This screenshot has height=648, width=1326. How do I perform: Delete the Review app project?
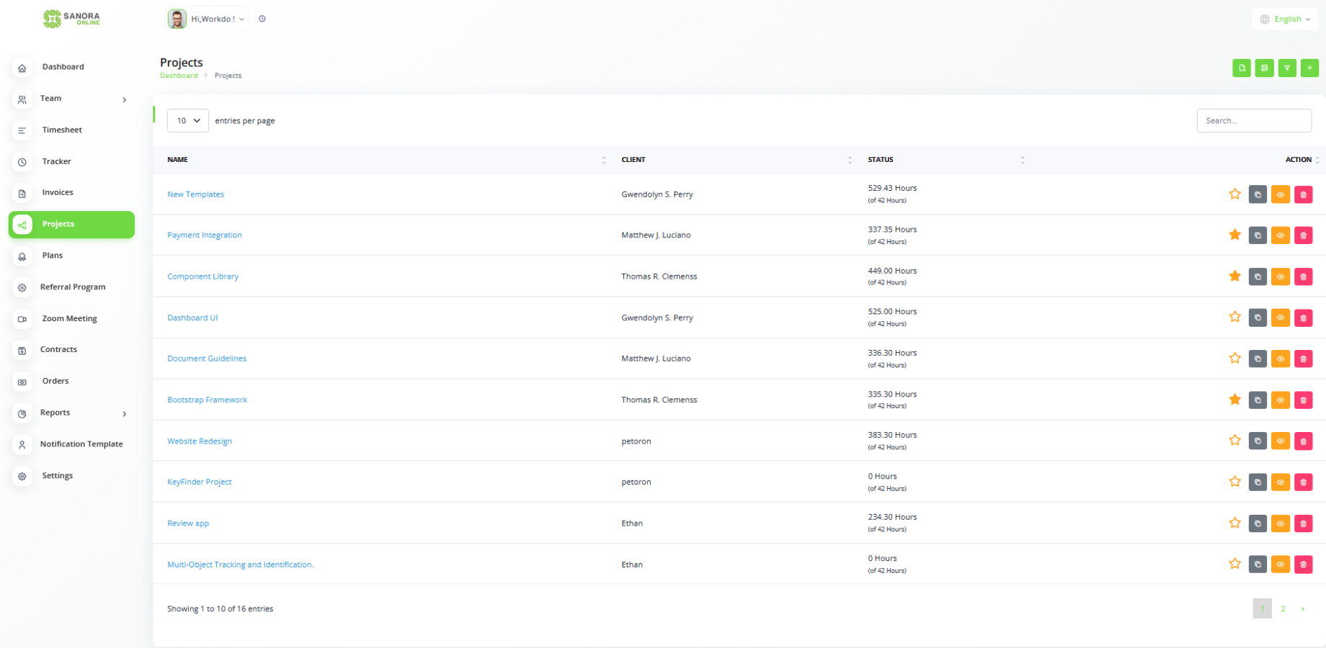pyautogui.click(x=1303, y=523)
